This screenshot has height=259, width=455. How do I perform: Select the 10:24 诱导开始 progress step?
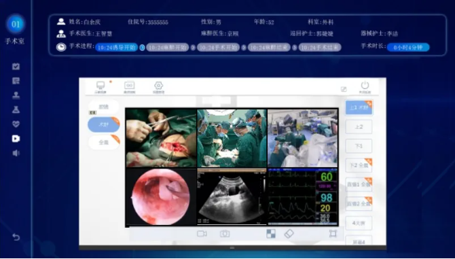[116, 48]
